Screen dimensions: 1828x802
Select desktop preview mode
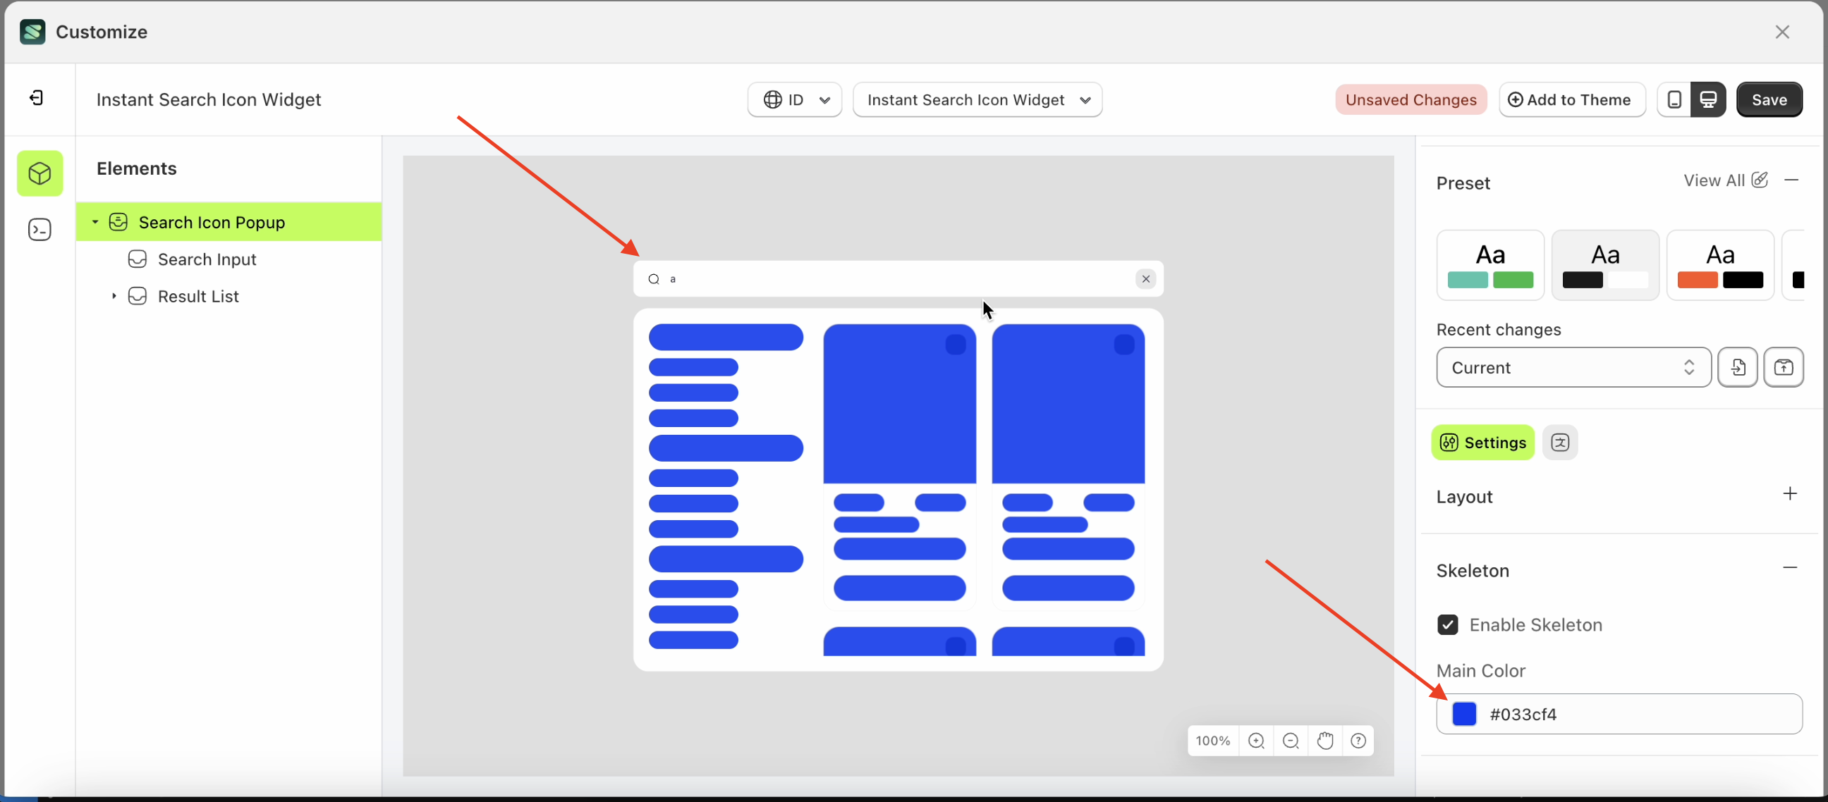pyautogui.click(x=1708, y=99)
